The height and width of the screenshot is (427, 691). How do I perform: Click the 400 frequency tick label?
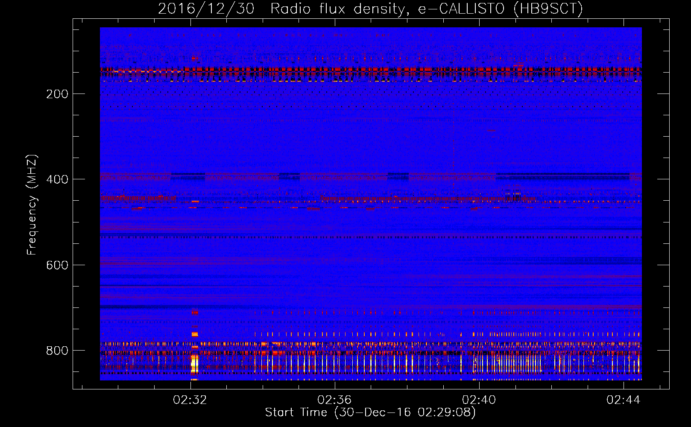tap(57, 180)
